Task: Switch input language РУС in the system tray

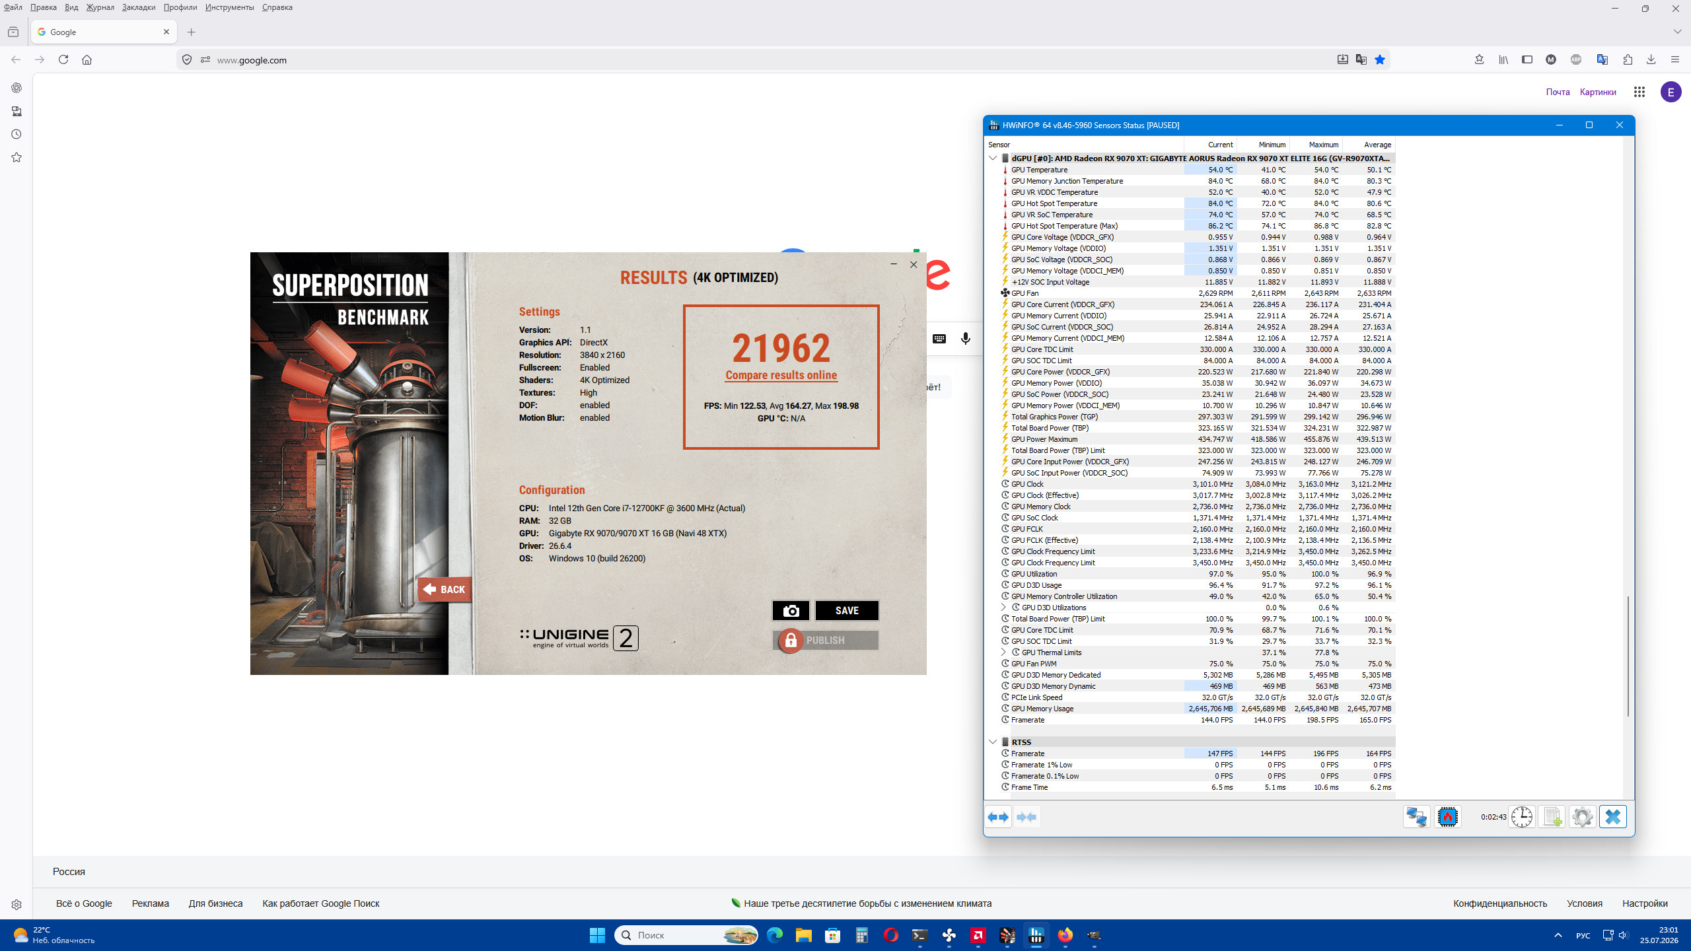Action: coord(1583,935)
